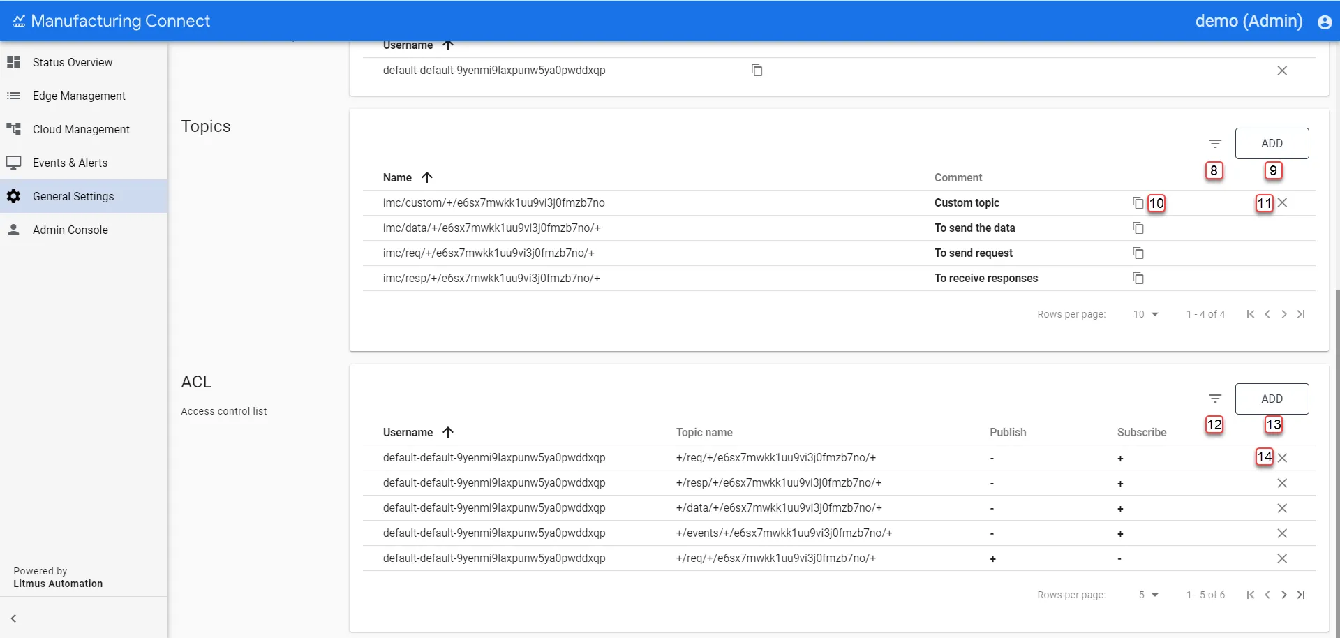The image size is (1340, 638).
Task: Open Events & Alerts in sidebar
Action: (x=84, y=163)
